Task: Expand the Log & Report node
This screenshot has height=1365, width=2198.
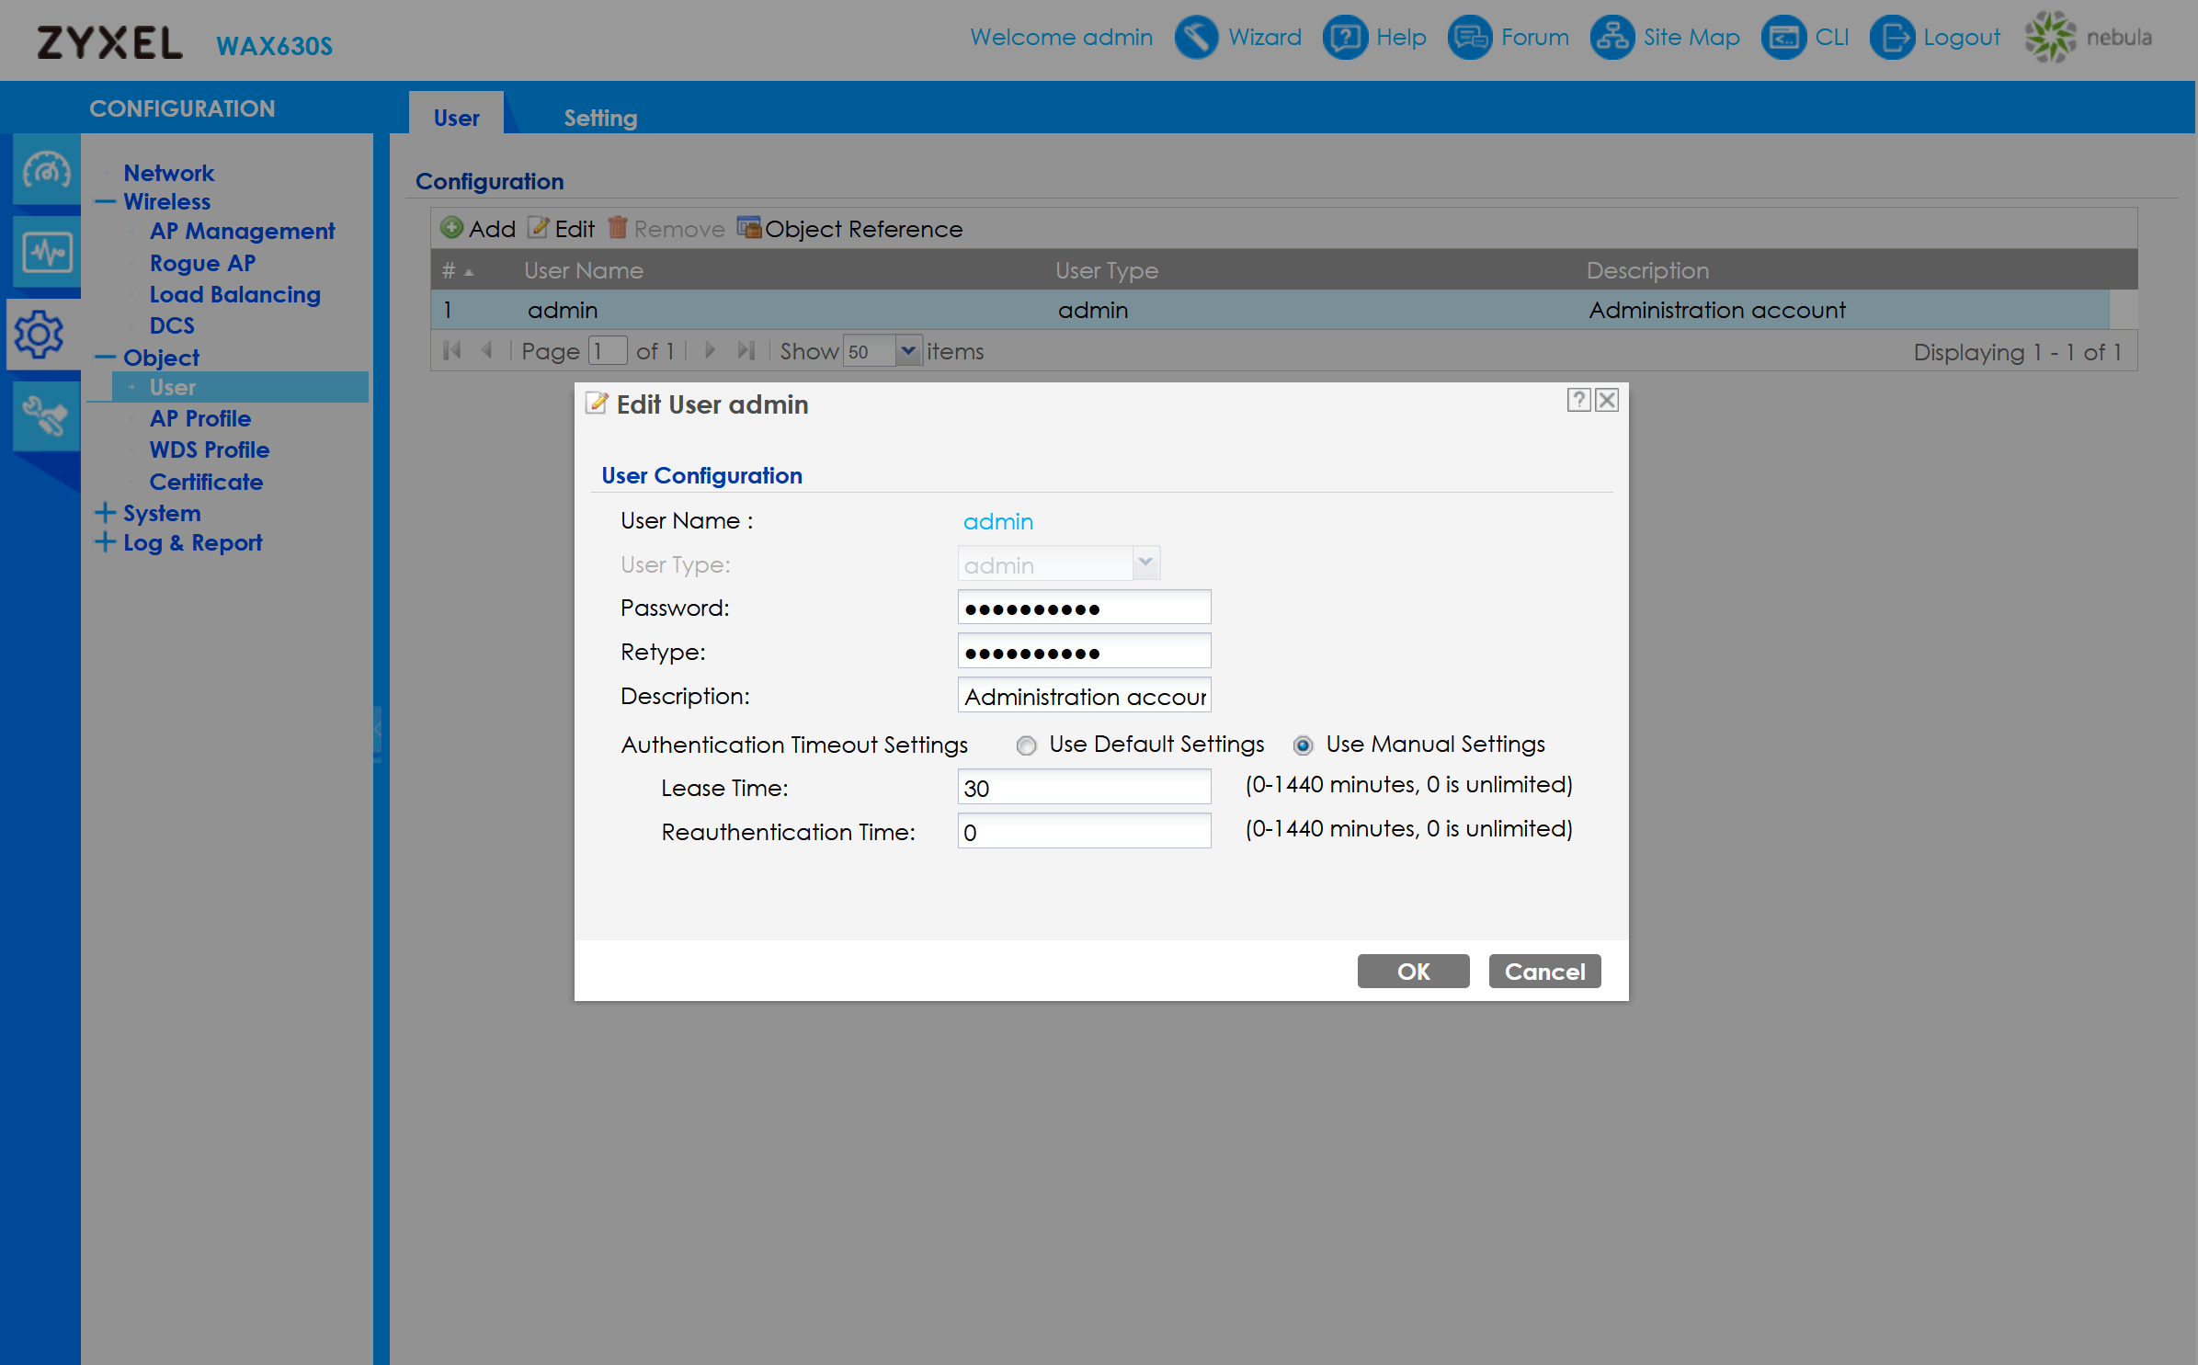Action: coord(105,542)
